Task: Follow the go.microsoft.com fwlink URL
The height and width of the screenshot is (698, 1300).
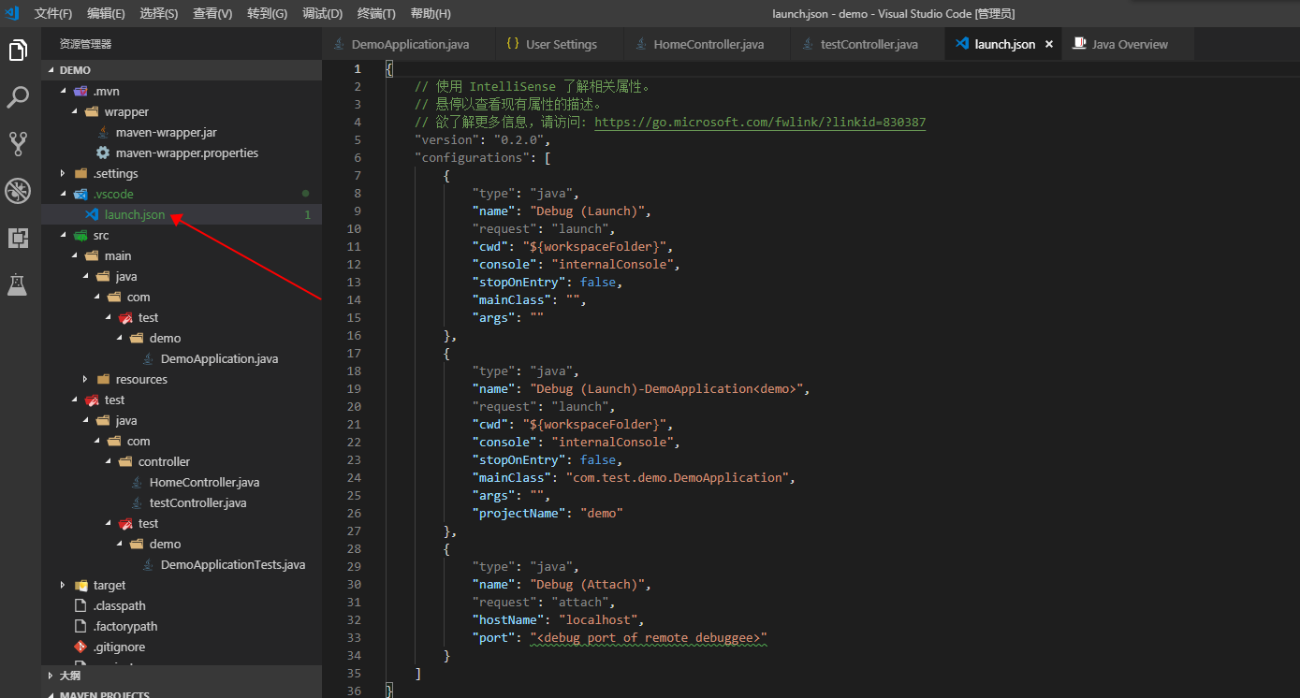Action: [760, 123]
